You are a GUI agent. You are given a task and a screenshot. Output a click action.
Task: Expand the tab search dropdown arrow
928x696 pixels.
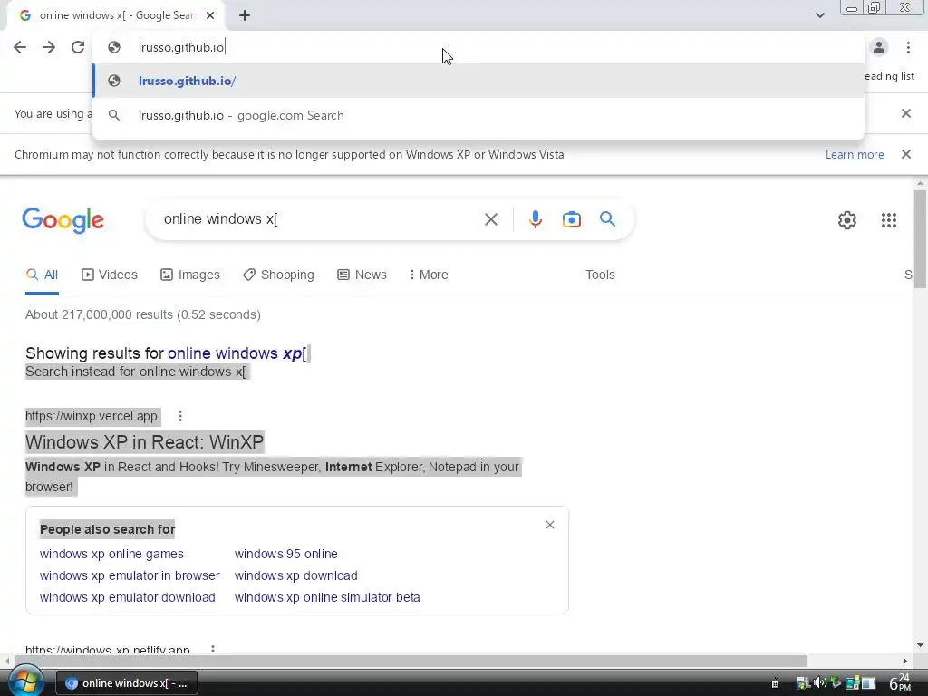[x=819, y=15]
